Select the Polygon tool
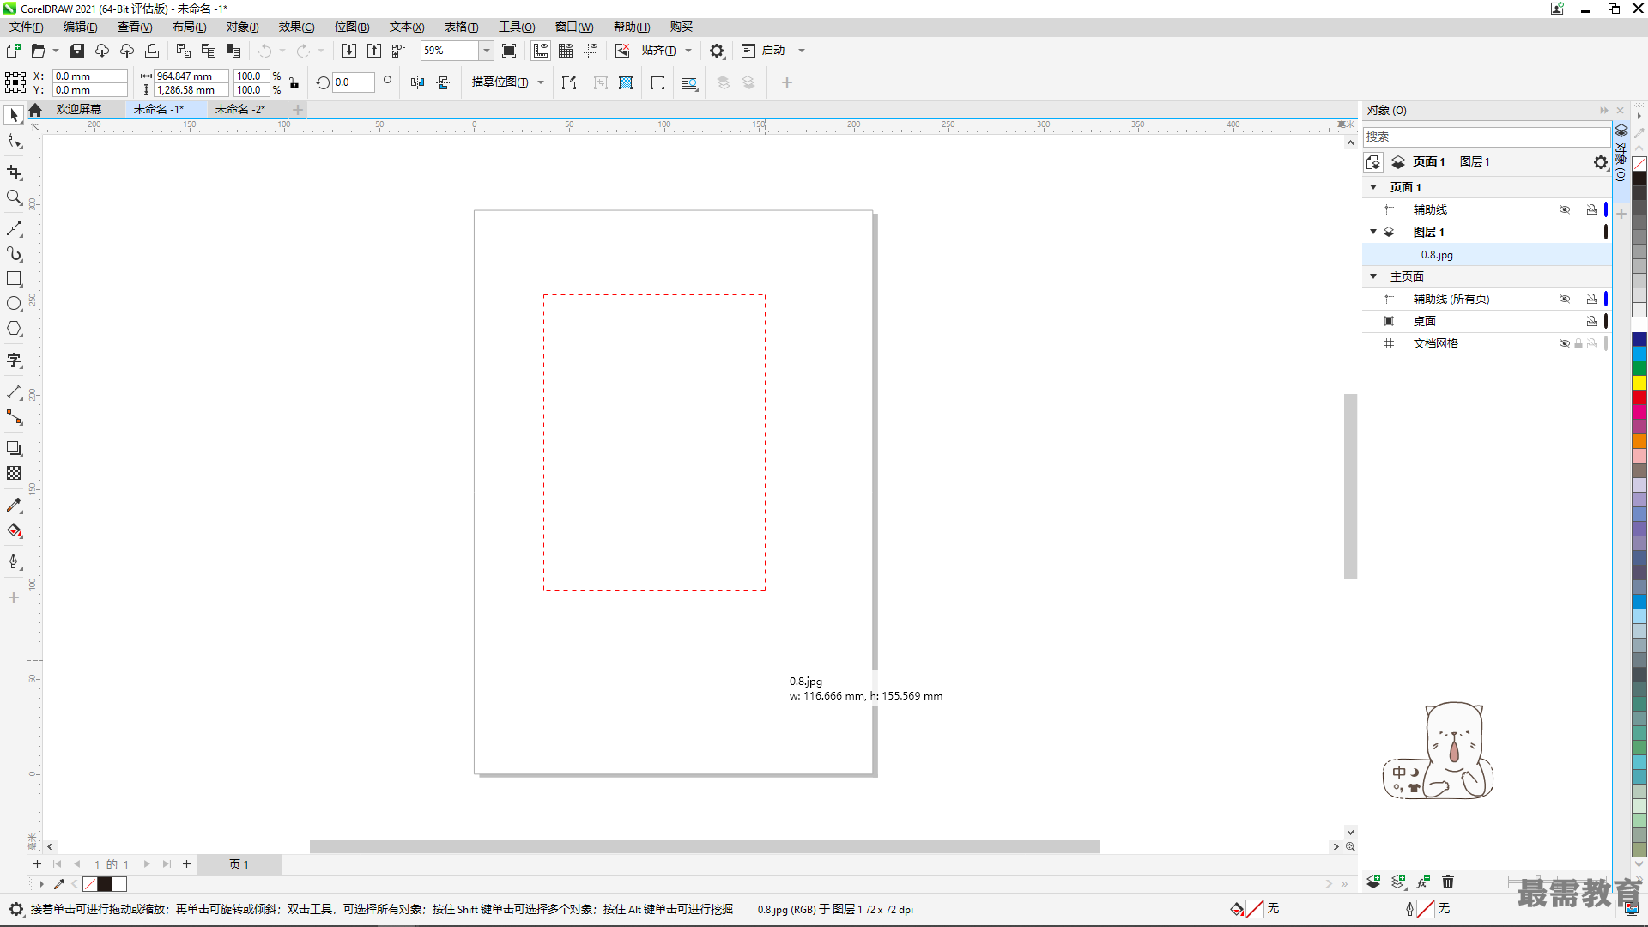 coord(14,329)
